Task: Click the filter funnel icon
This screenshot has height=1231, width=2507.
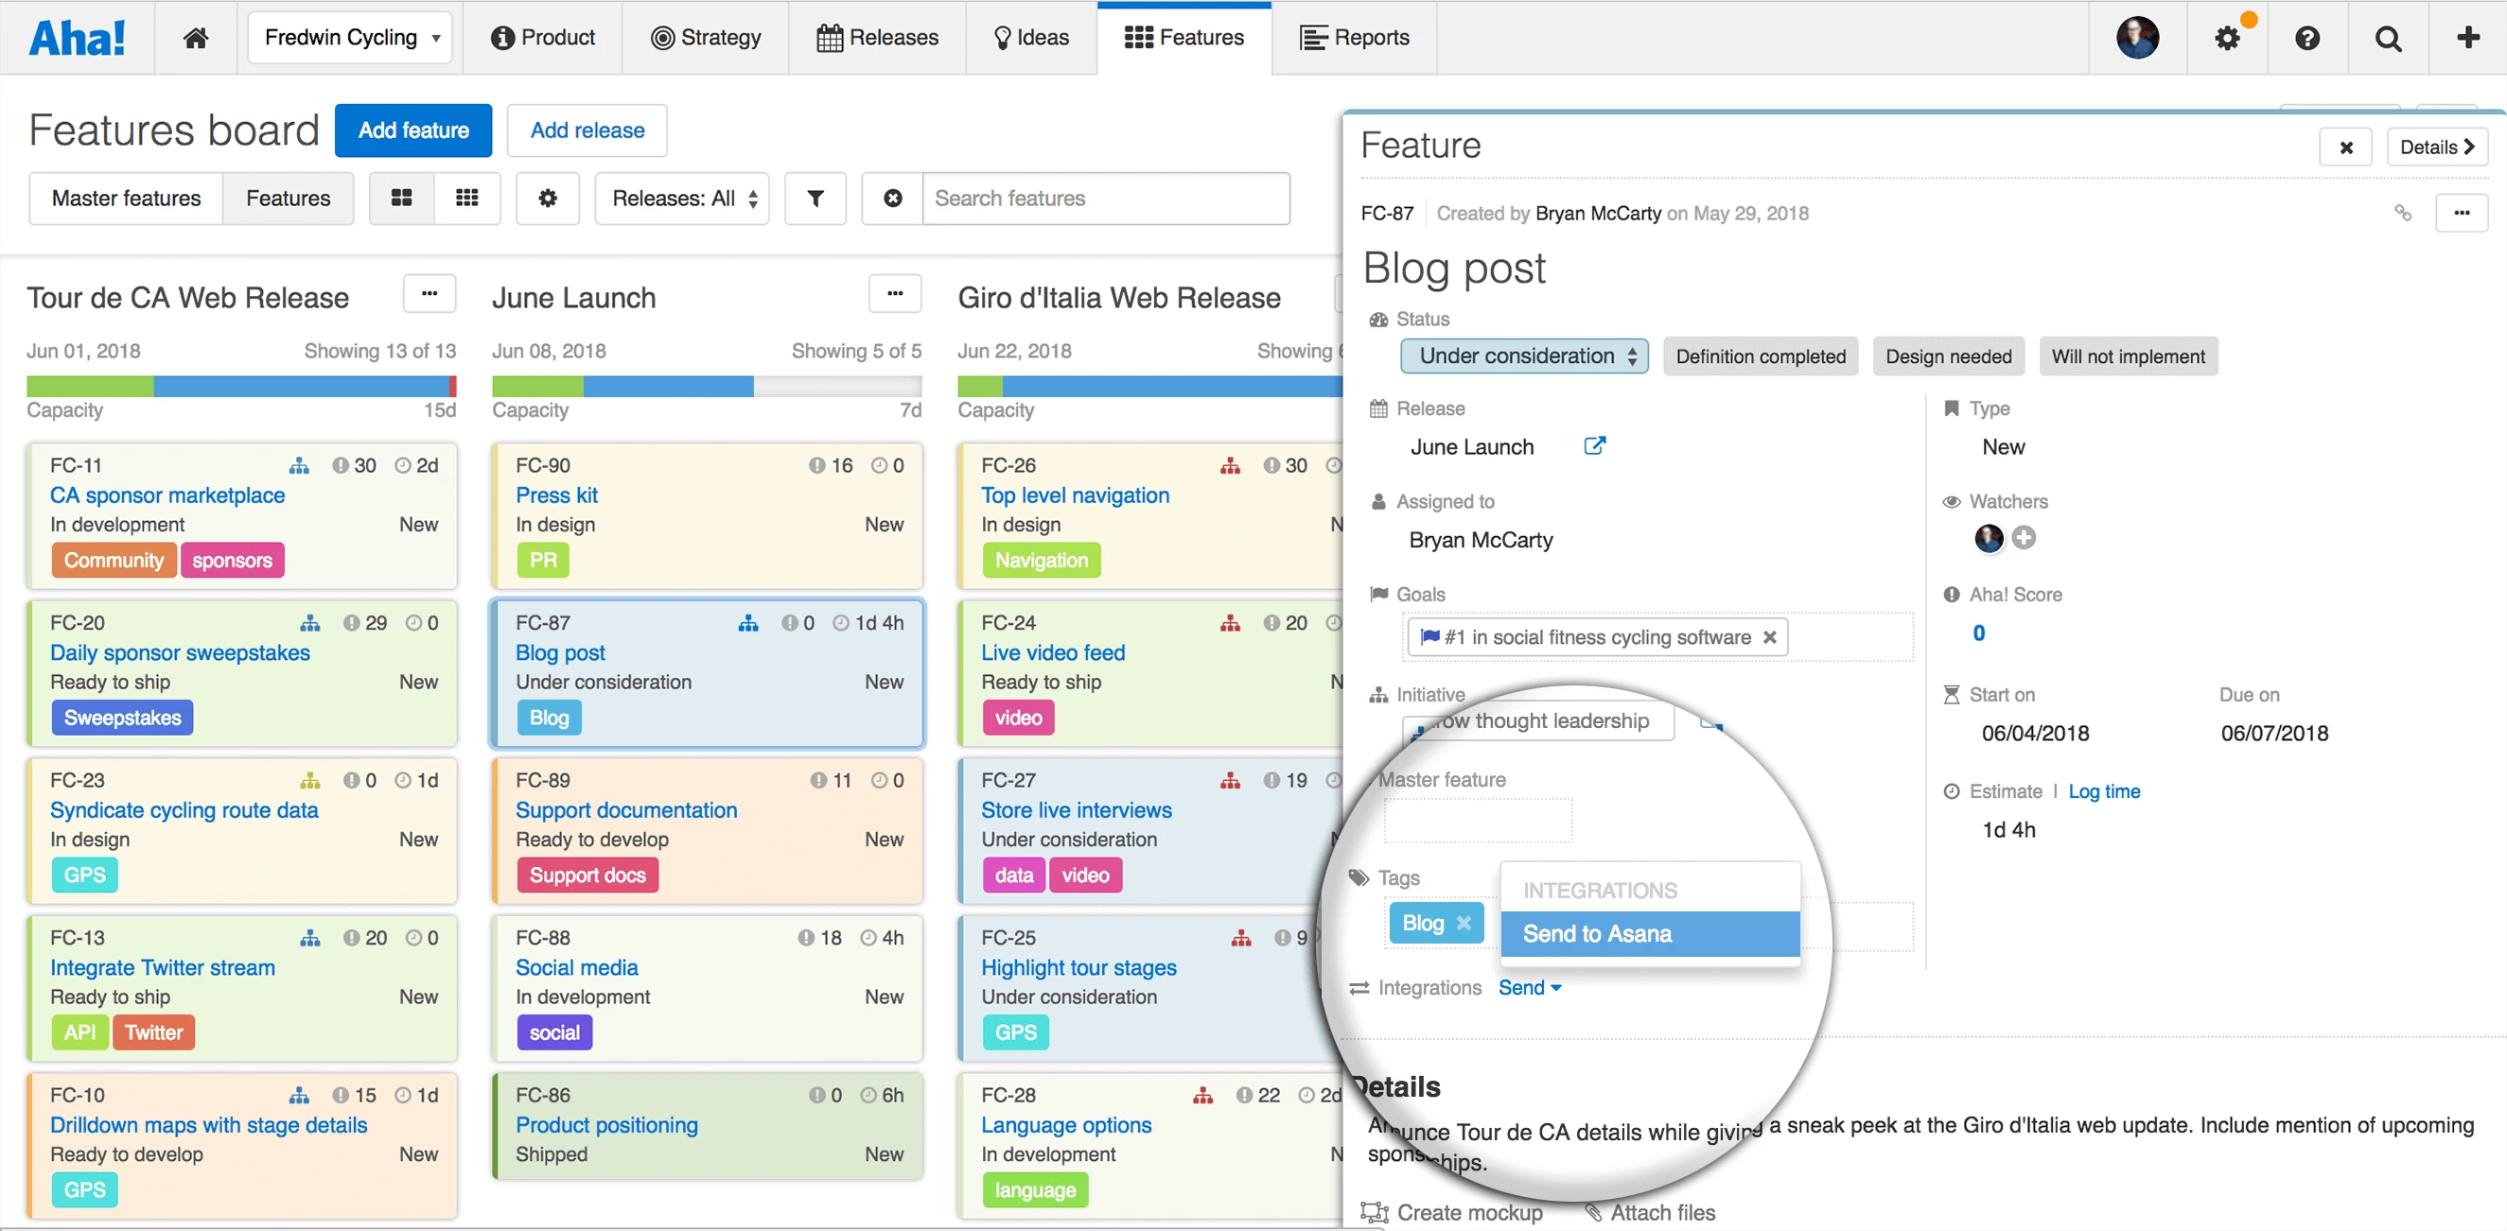Action: click(815, 199)
